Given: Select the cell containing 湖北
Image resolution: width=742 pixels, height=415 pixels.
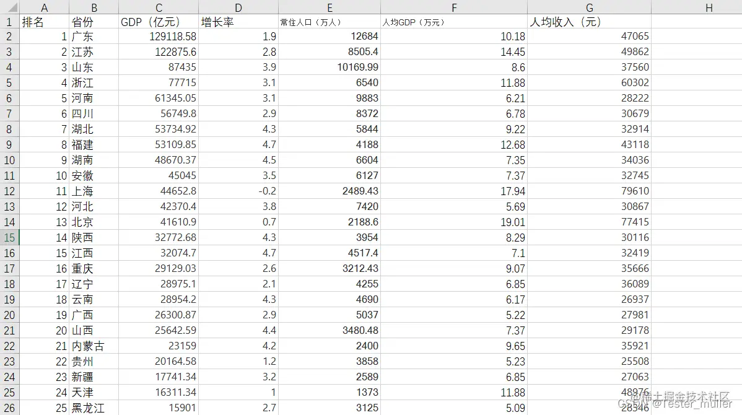Looking at the screenshot, I should (94, 129).
